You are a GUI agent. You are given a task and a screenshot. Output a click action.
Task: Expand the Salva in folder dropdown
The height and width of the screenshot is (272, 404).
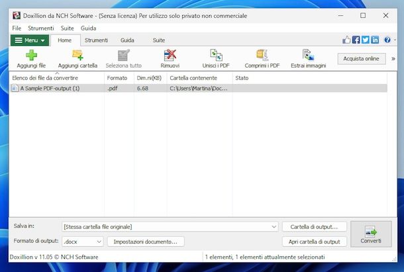coord(274,227)
